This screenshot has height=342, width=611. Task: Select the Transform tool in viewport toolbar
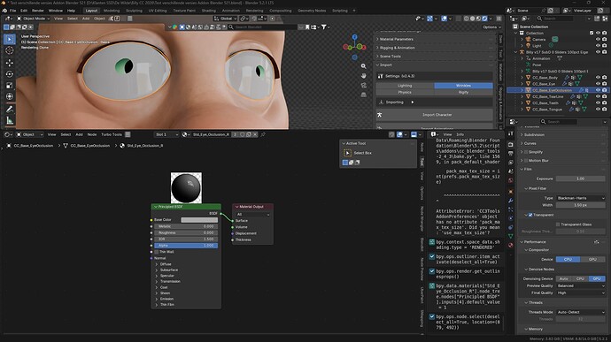coord(10,96)
